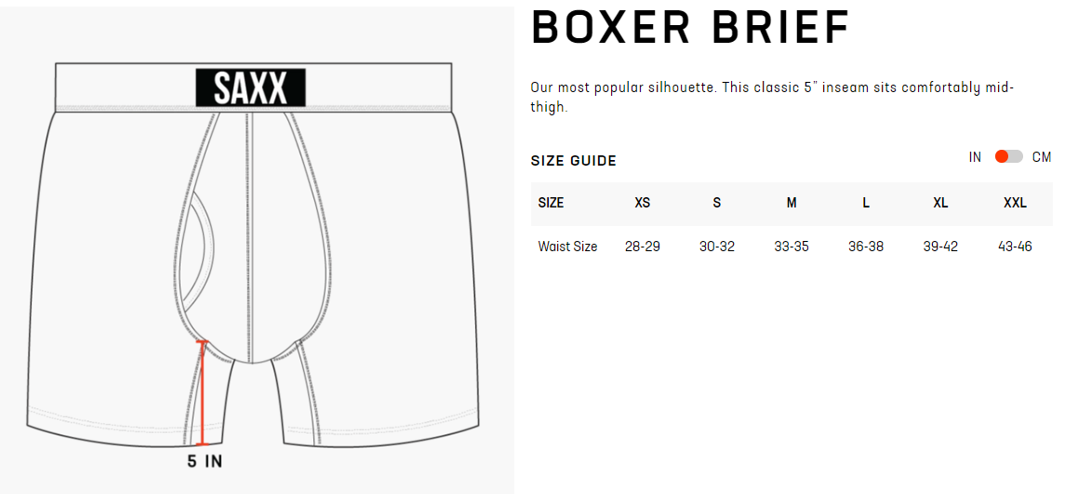
Task: Choose the XXL size column header
Action: pyautogui.click(x=1015, y=203)
